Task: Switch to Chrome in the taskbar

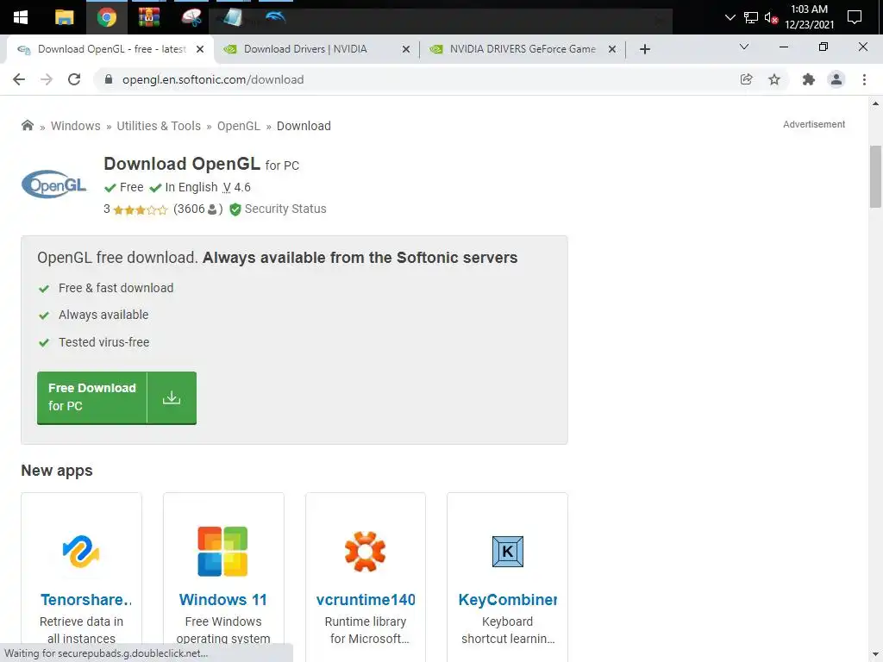Action: pos(106,17)
